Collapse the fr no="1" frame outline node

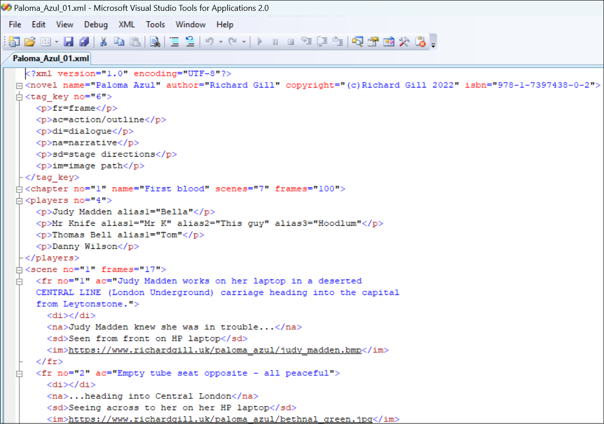19,281
